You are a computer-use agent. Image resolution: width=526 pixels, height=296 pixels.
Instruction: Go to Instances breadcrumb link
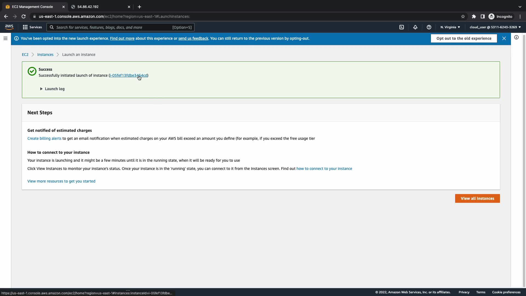click(45, 55)
